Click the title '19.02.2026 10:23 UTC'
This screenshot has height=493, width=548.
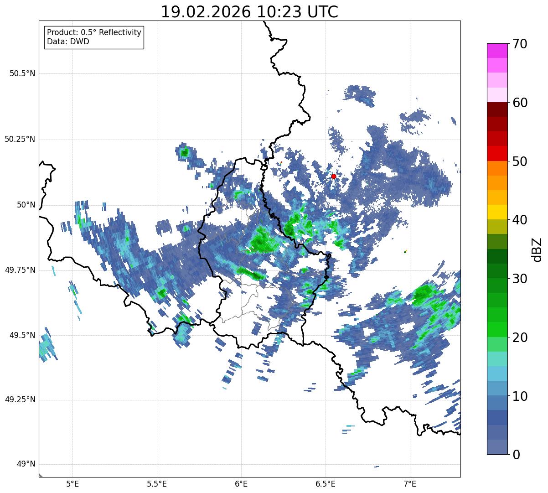click(249, 12)
